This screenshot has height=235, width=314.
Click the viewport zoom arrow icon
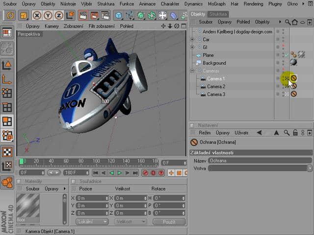pyautogui.click(x=170, y=26)
